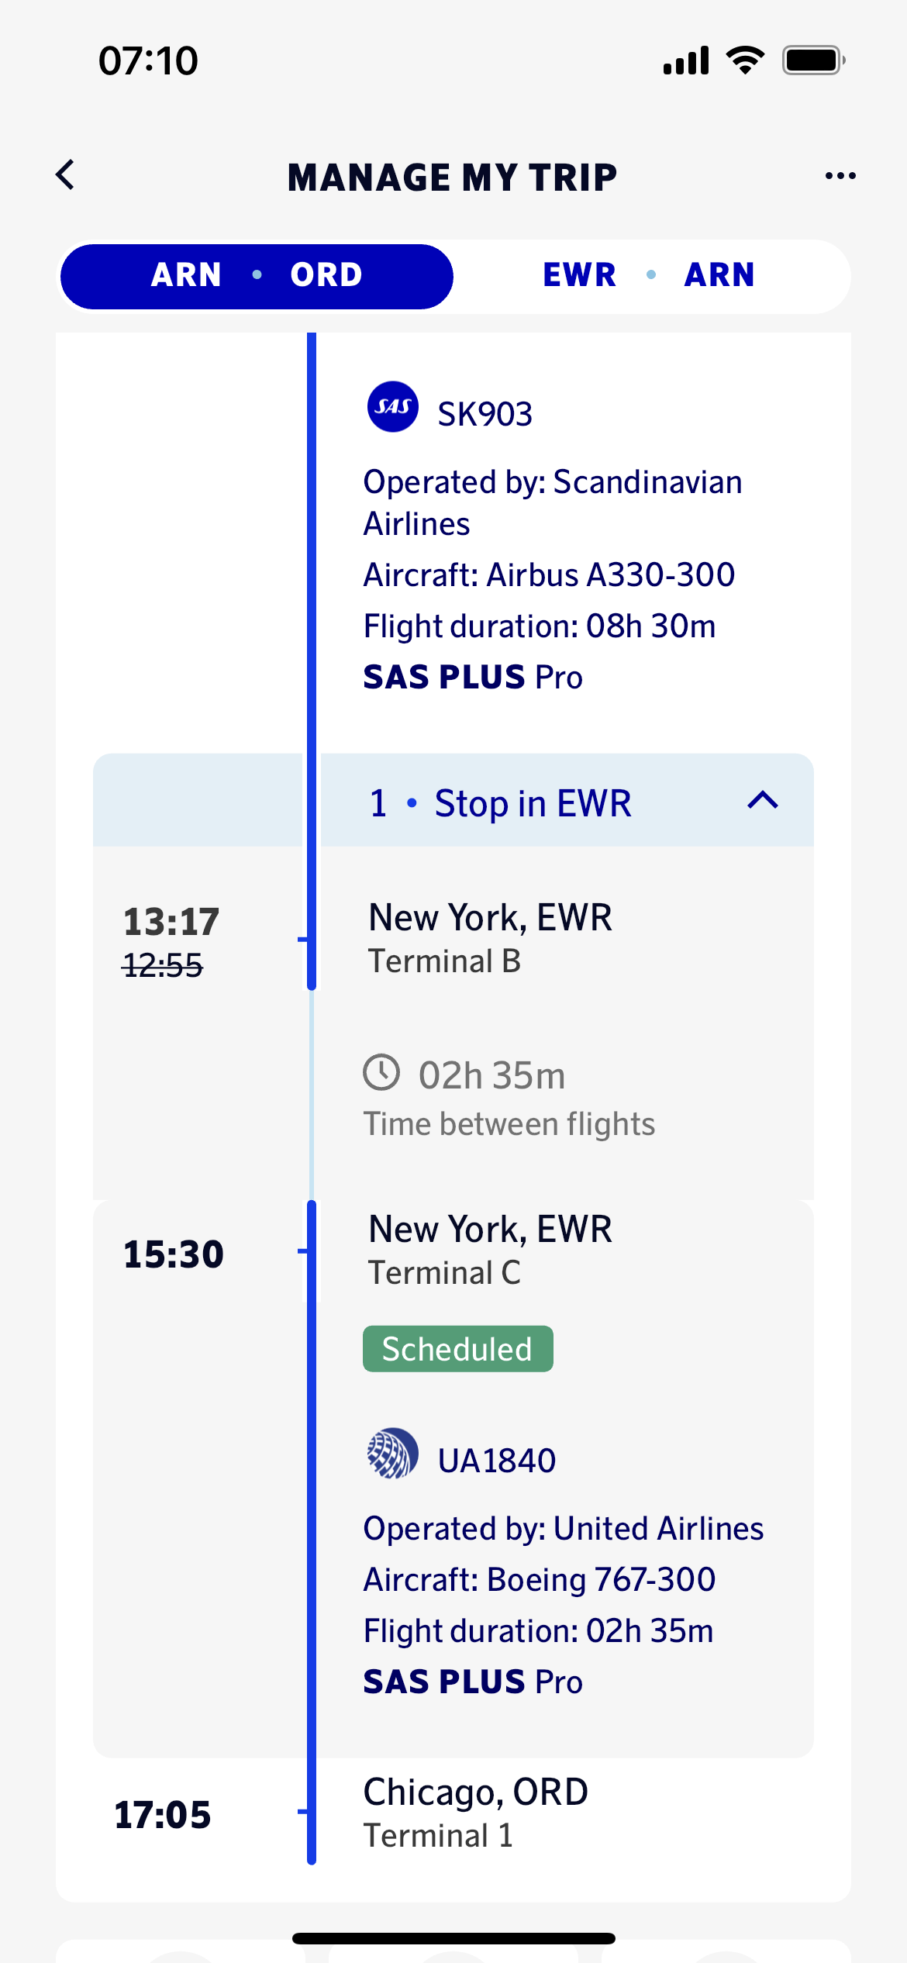Tap the Wi-Fi status icon
This screenshot has width=907, height=1963.
[745, 60]
